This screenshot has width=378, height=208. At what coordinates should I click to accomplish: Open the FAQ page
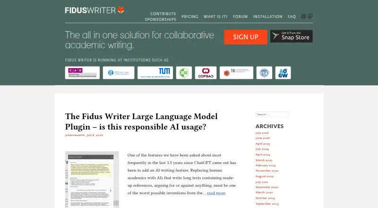(292, 17)
